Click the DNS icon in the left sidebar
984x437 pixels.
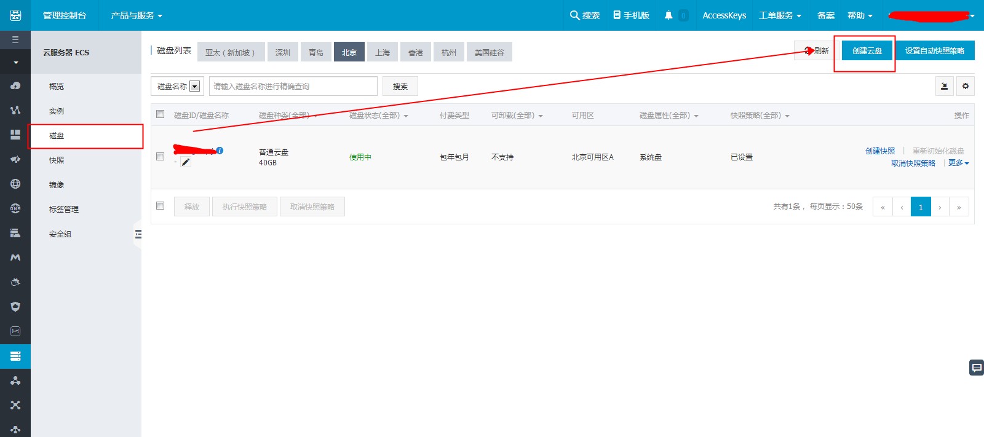pos(15,208)
